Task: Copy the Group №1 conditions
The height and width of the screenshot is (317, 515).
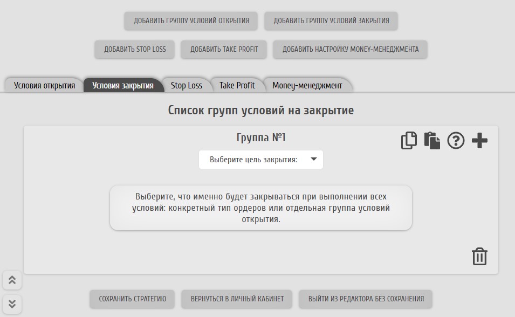Action: pos(409,141)
